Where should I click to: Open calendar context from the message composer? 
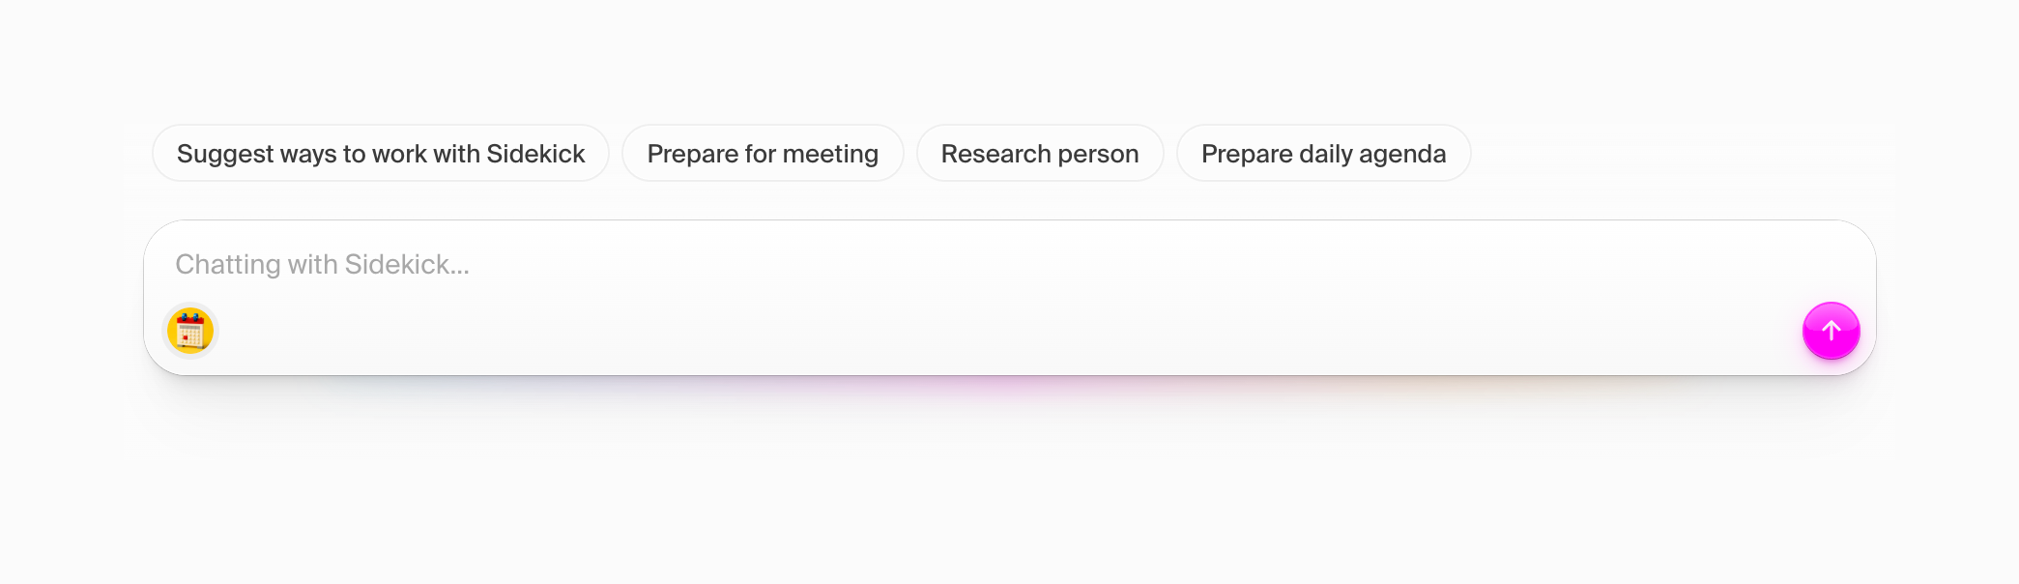pos(190,332)
